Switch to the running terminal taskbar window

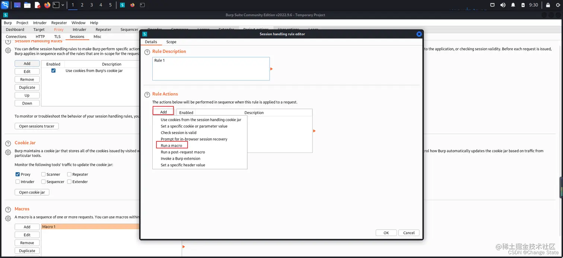142,5
